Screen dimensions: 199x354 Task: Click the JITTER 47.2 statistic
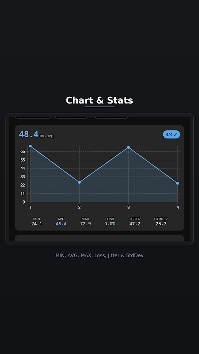(x=135, y=222)
